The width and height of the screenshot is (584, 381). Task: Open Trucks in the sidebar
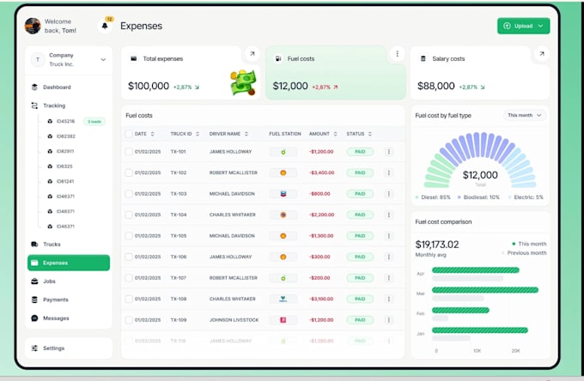click(52, 244)
